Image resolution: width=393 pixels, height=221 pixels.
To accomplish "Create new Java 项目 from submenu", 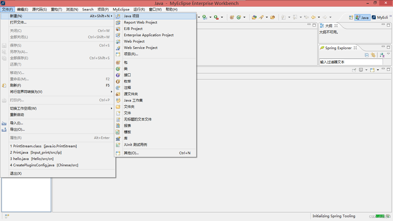I will click(x=155, y=16).
